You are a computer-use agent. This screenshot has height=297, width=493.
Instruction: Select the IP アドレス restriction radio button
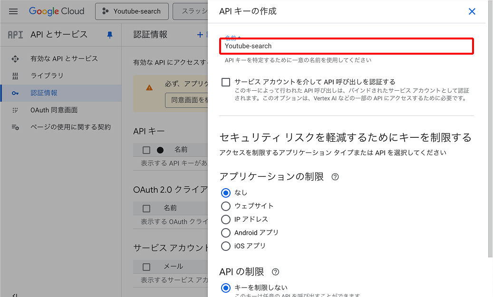click(x=226, y=220)
